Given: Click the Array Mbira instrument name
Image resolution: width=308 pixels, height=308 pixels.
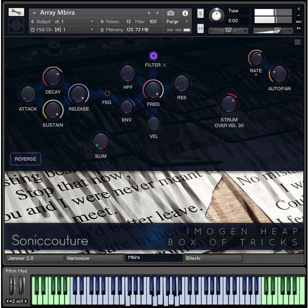Looking at the screenshot, I should [57, 12].
